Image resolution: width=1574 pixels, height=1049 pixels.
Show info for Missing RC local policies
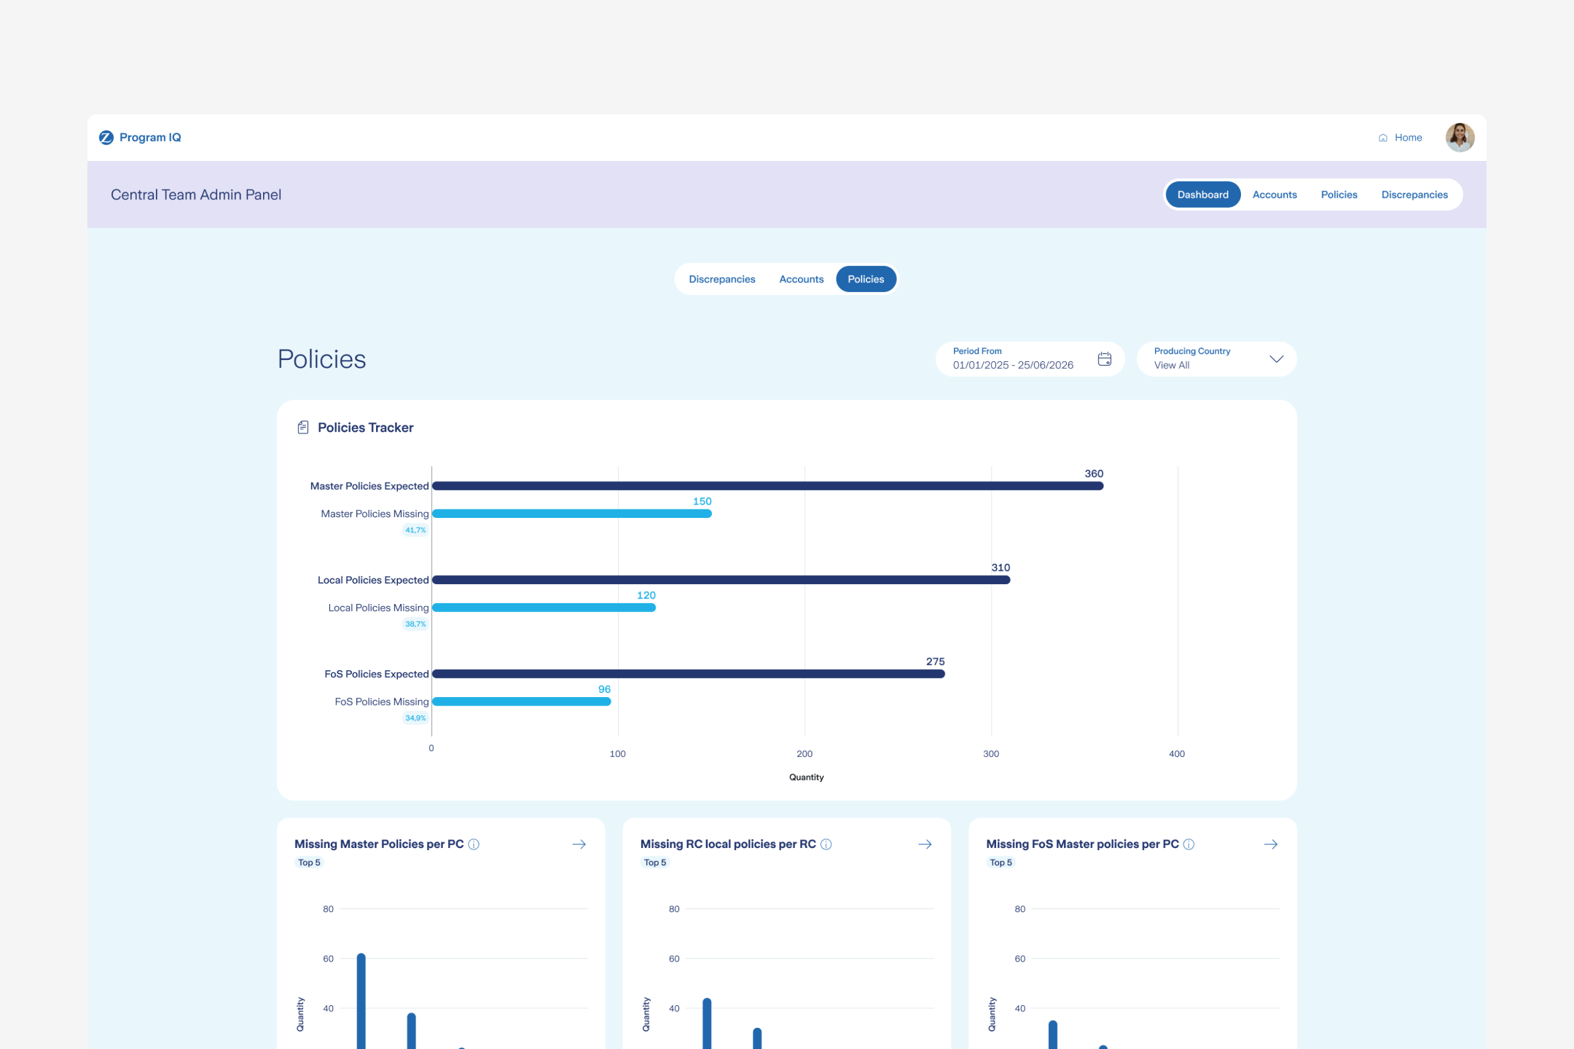[826, 844]
